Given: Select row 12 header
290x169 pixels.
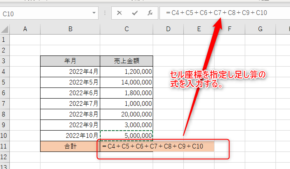Looking at the screenshot, I should [5, 157].
